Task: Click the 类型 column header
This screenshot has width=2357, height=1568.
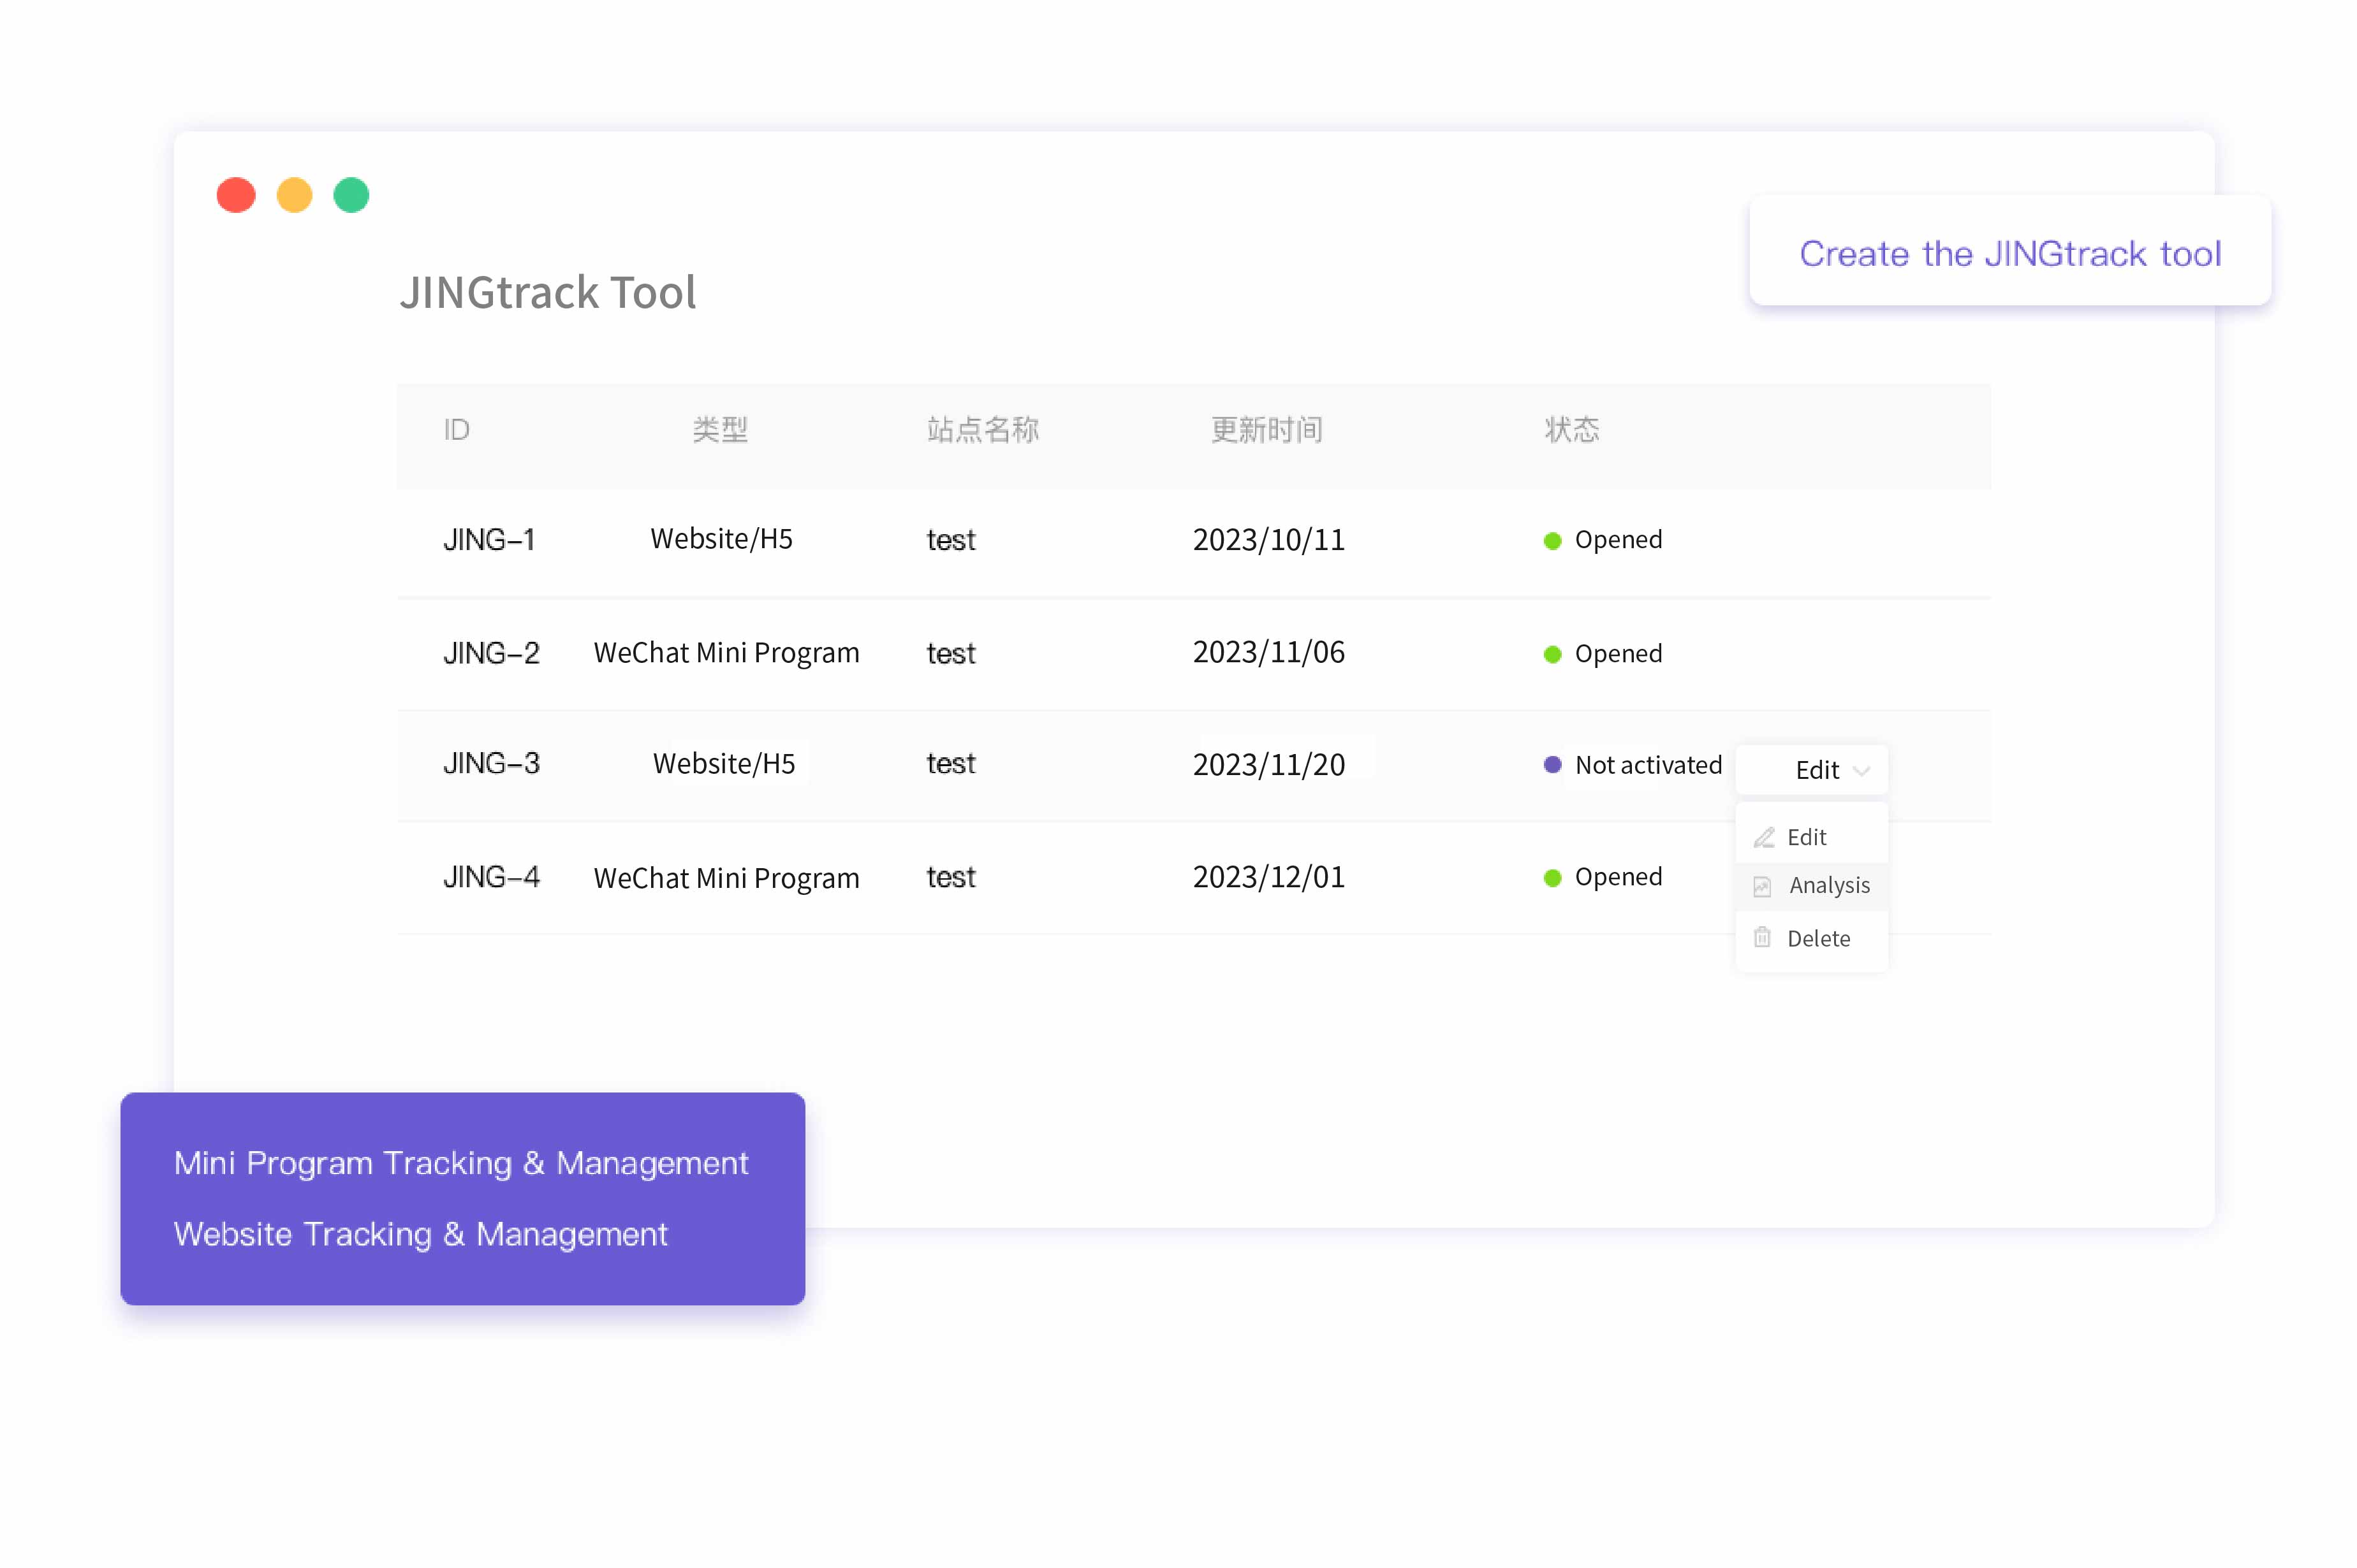Action: click(719, 430)
